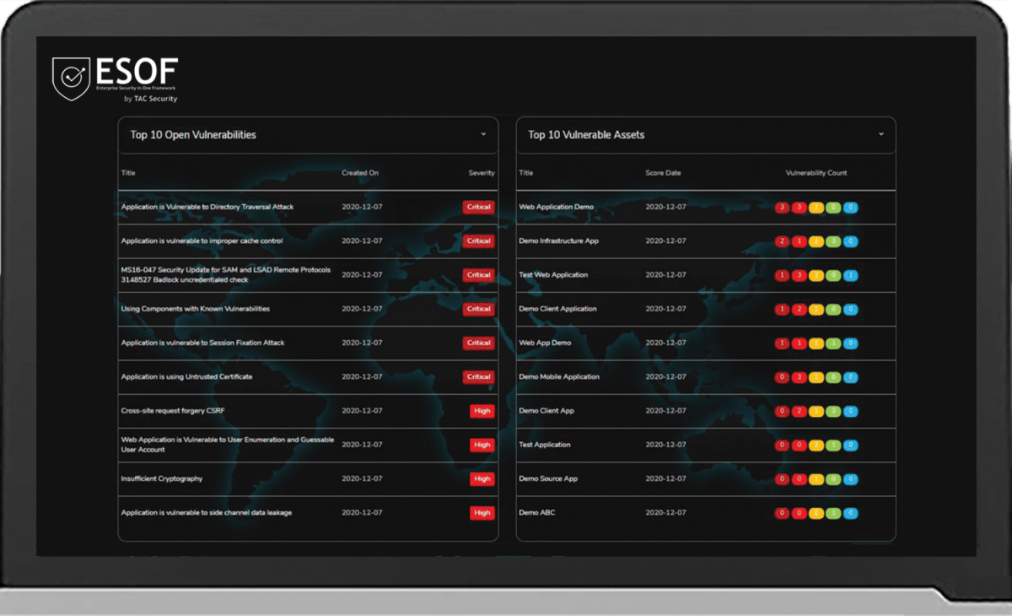This screenshot has width=1012, height=616.
Task: Click green count pill for Demo ABC
Action: [833, 512]
